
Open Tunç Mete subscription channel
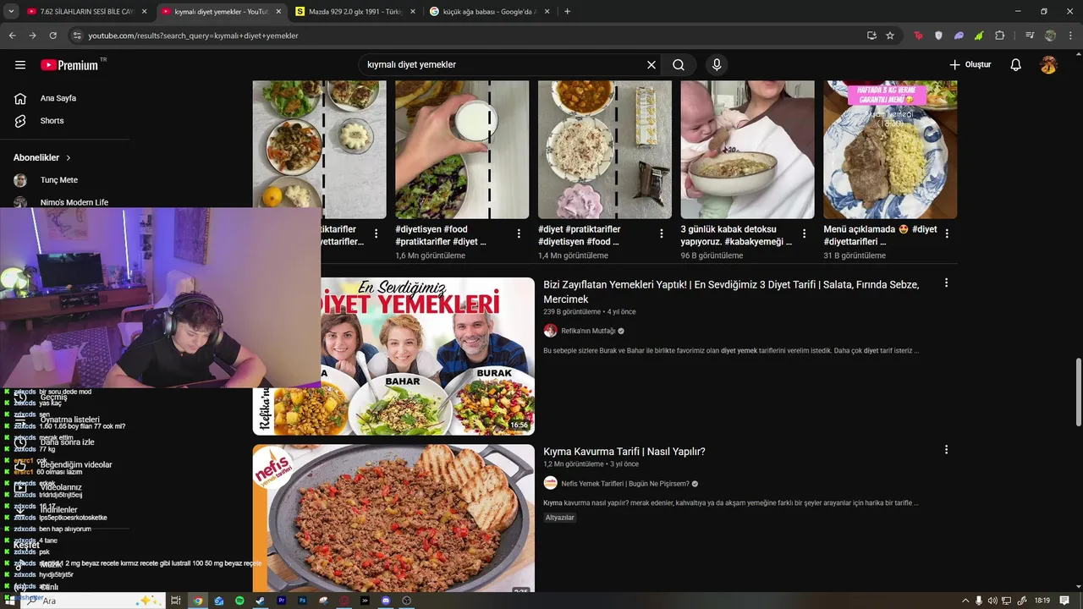[58, 180]
